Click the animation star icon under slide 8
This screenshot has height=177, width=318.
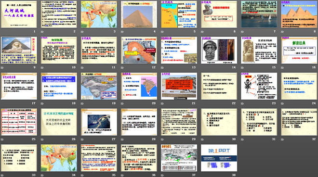click(282, 32)
